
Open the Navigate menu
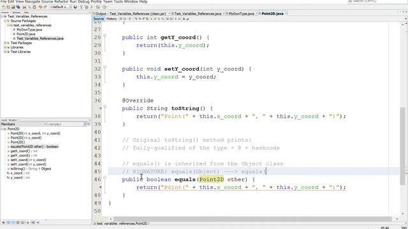33,1
